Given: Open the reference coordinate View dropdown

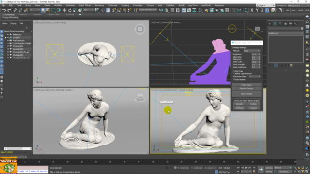Looking at the screenshot, I should (88, 10).
